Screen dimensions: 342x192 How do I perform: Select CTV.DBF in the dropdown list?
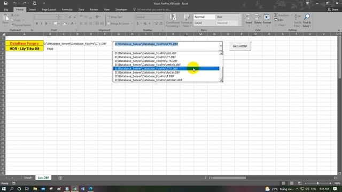(166, 69)
